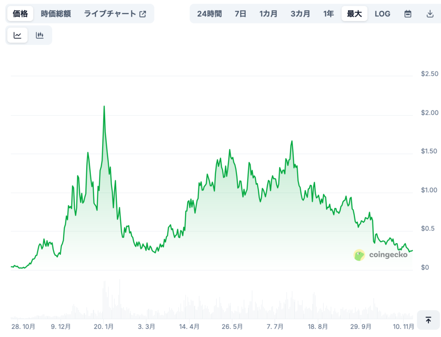Click the $2.50 price axis label
Screen dimensions: 441x337
click(431, 74)
